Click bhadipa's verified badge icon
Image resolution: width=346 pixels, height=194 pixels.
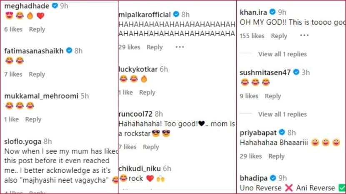273,178
